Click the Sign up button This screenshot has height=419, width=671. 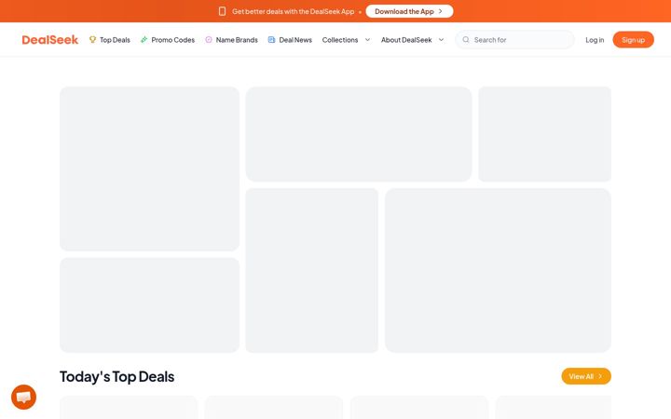[634, 40]
